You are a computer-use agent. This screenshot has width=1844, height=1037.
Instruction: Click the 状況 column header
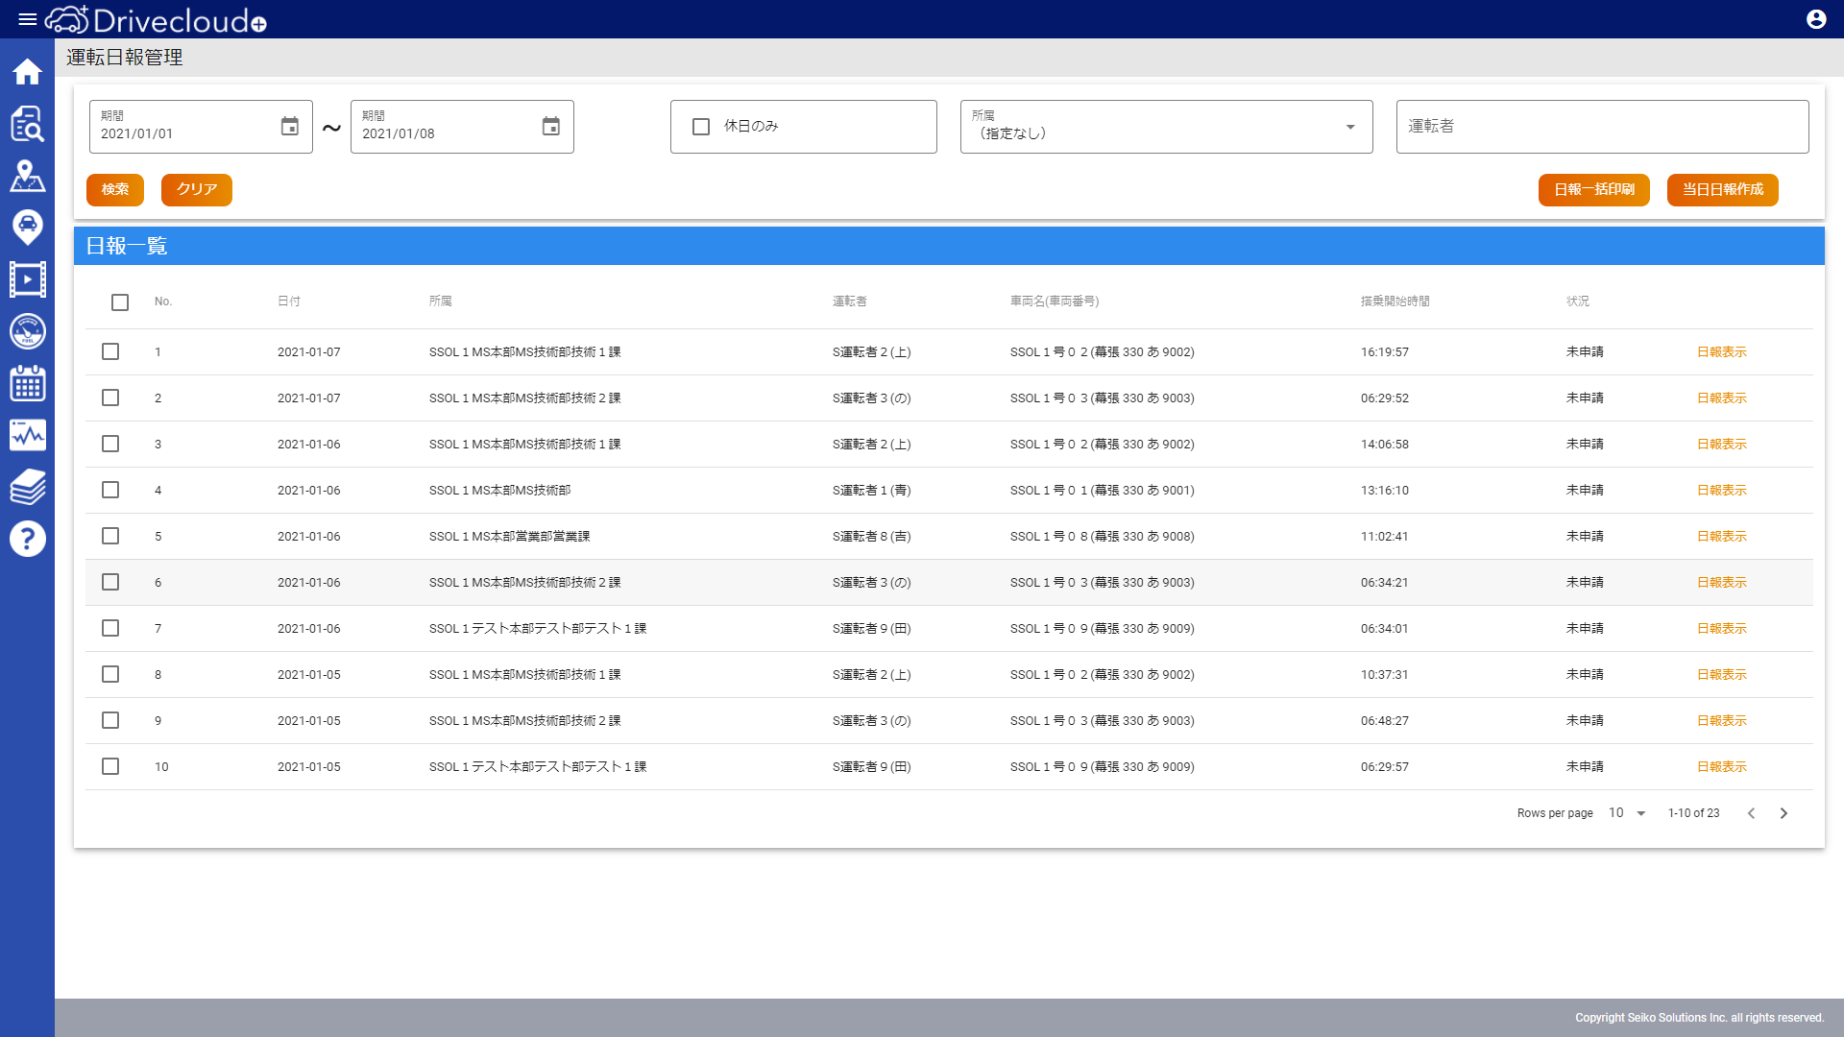[x=1578, y=301]
